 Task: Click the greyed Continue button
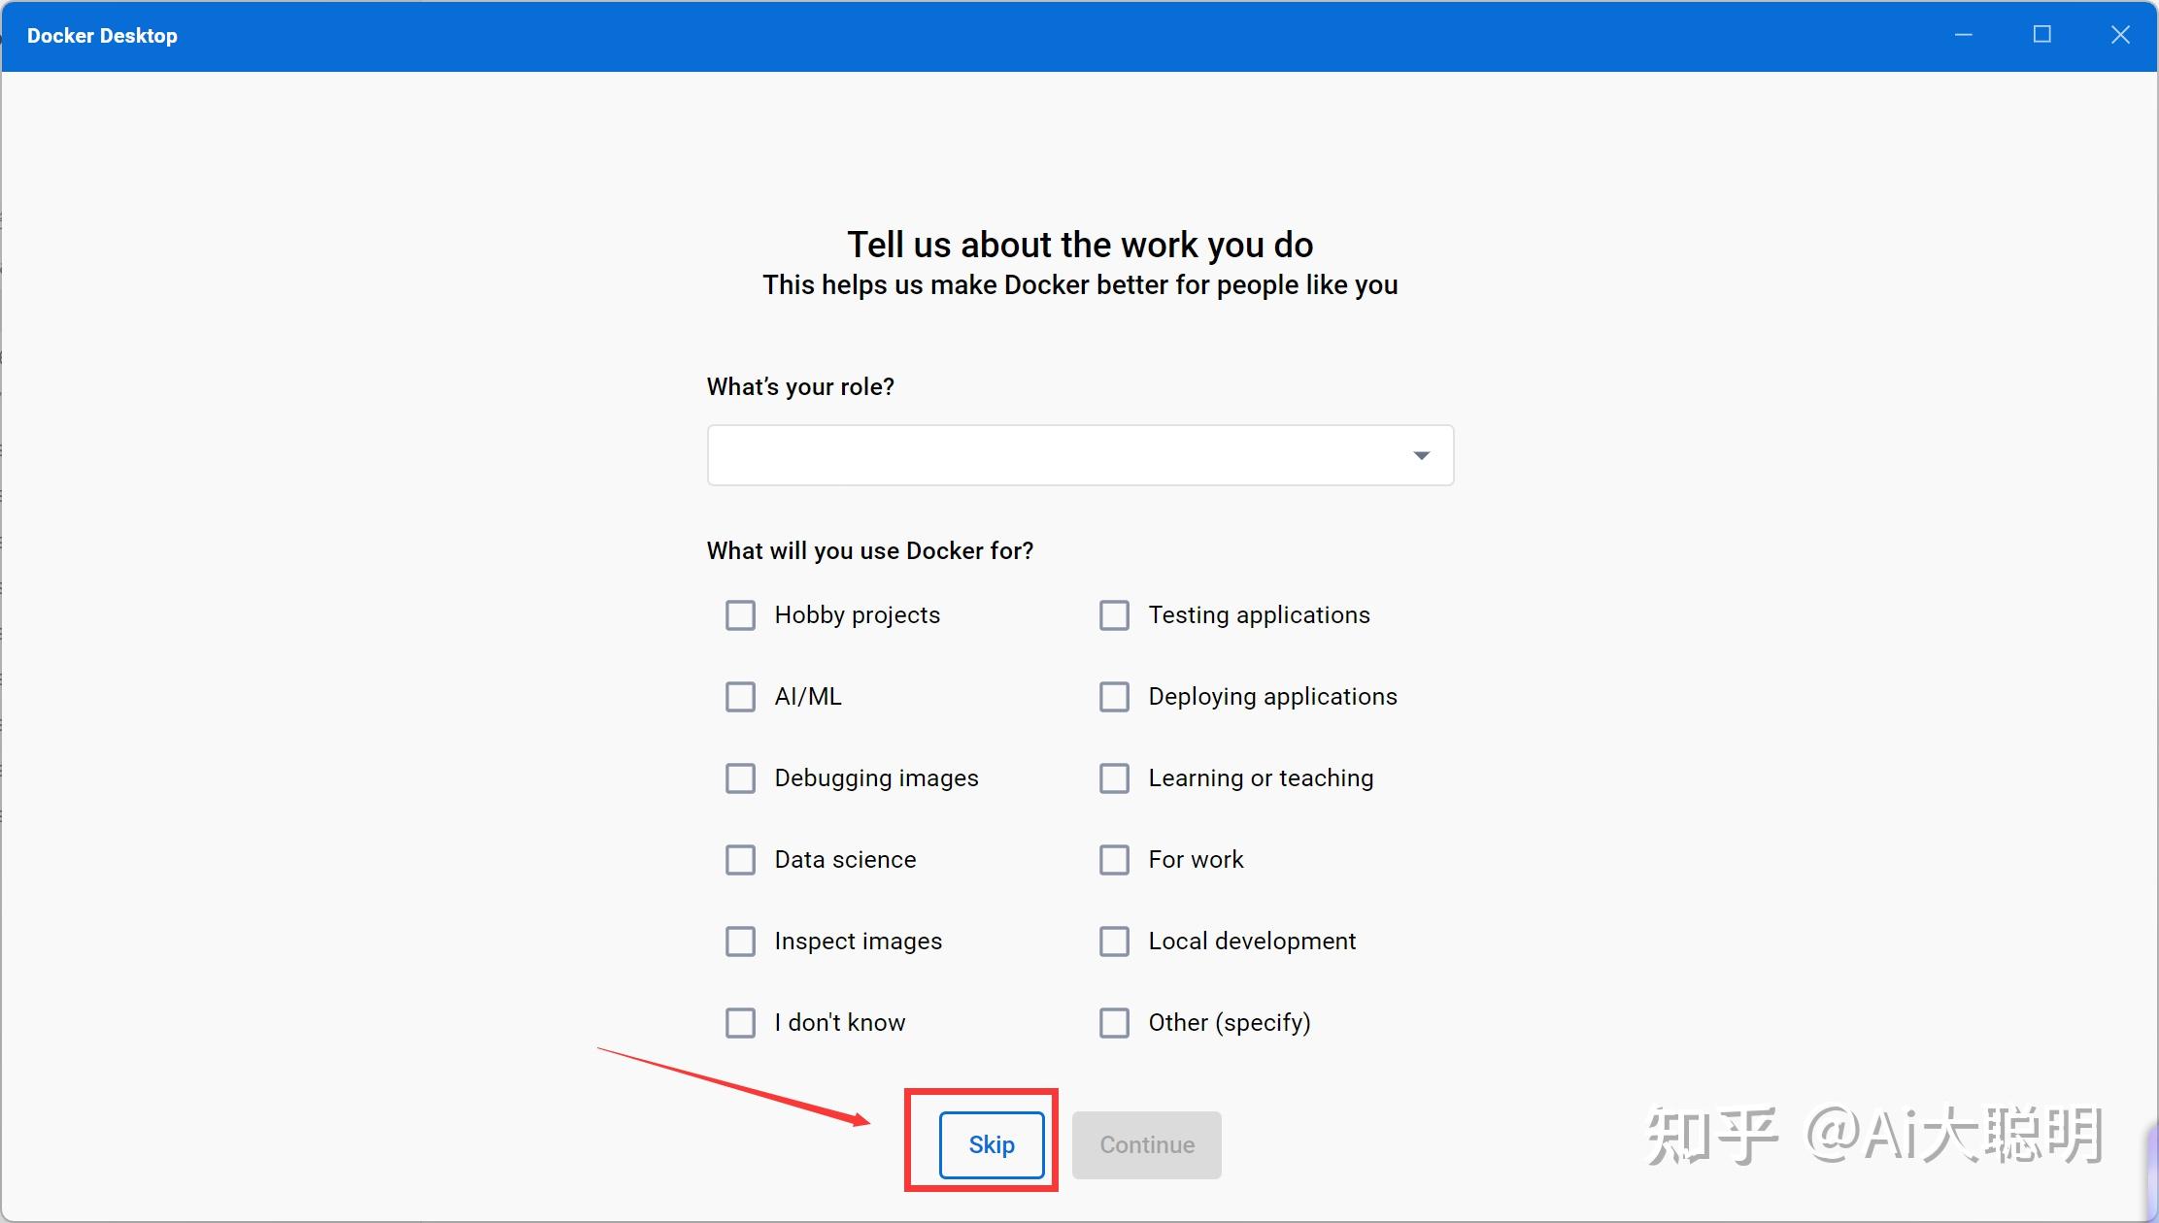point(1147,1145)
